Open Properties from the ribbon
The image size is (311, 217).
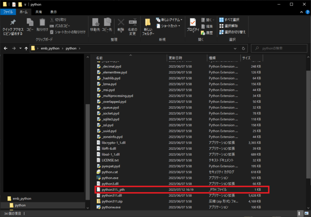[193, 22]
